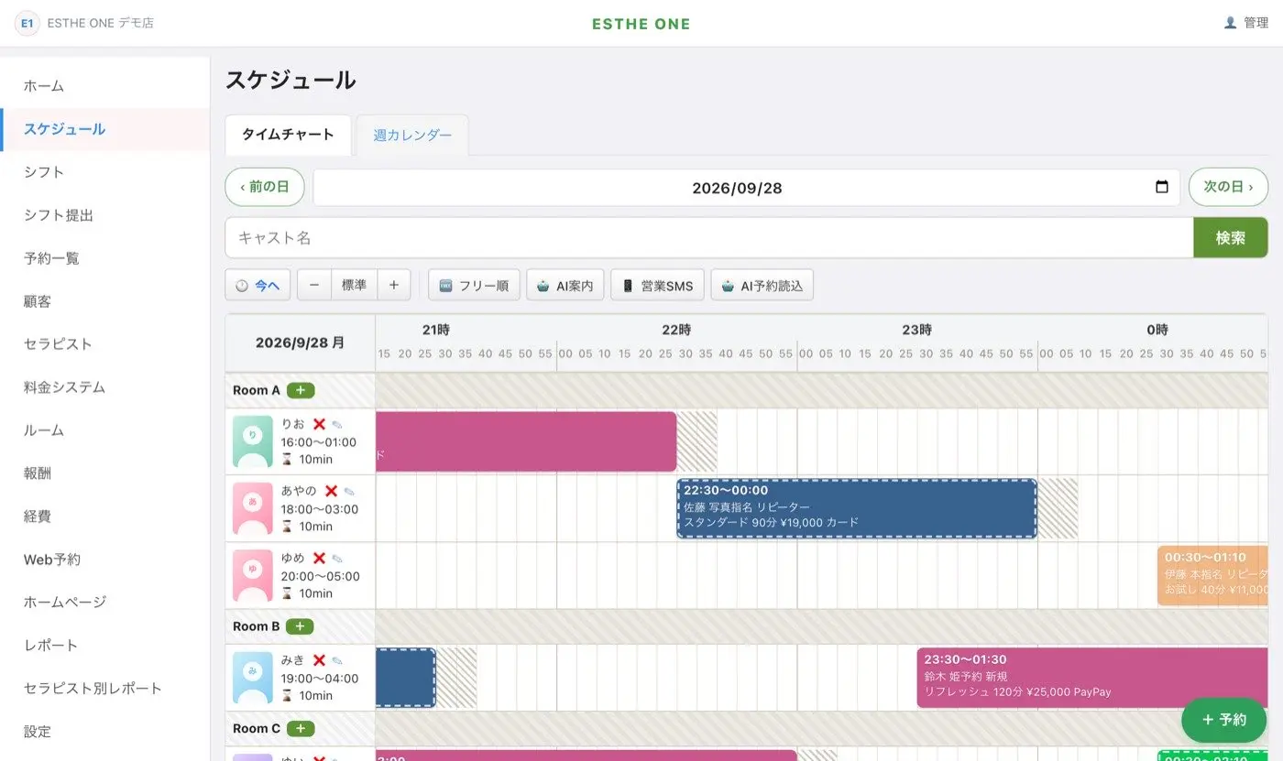Reset timeline zoom to 標準

point(354,285)
